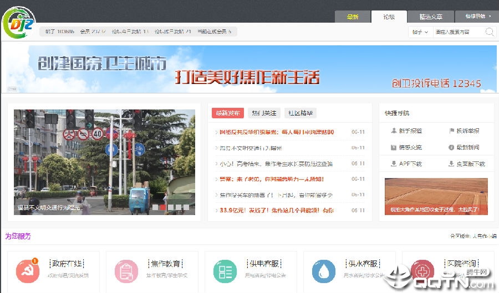
Task: Expand the 帖子 search type dropdown
Action: (420, 32)
